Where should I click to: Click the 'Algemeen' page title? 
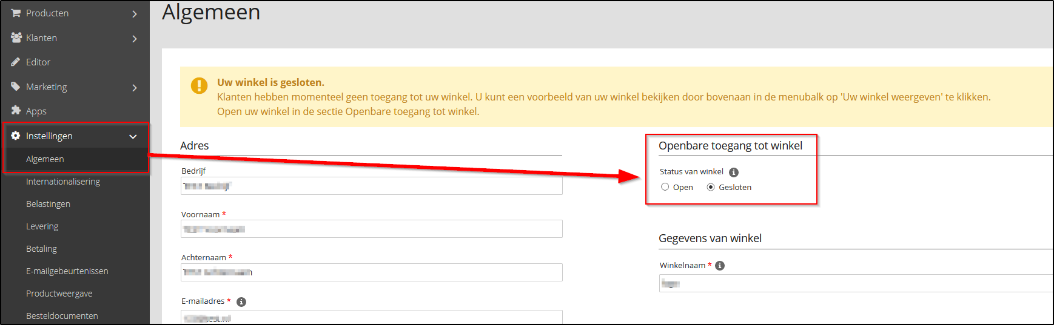(x=211, y=12)
